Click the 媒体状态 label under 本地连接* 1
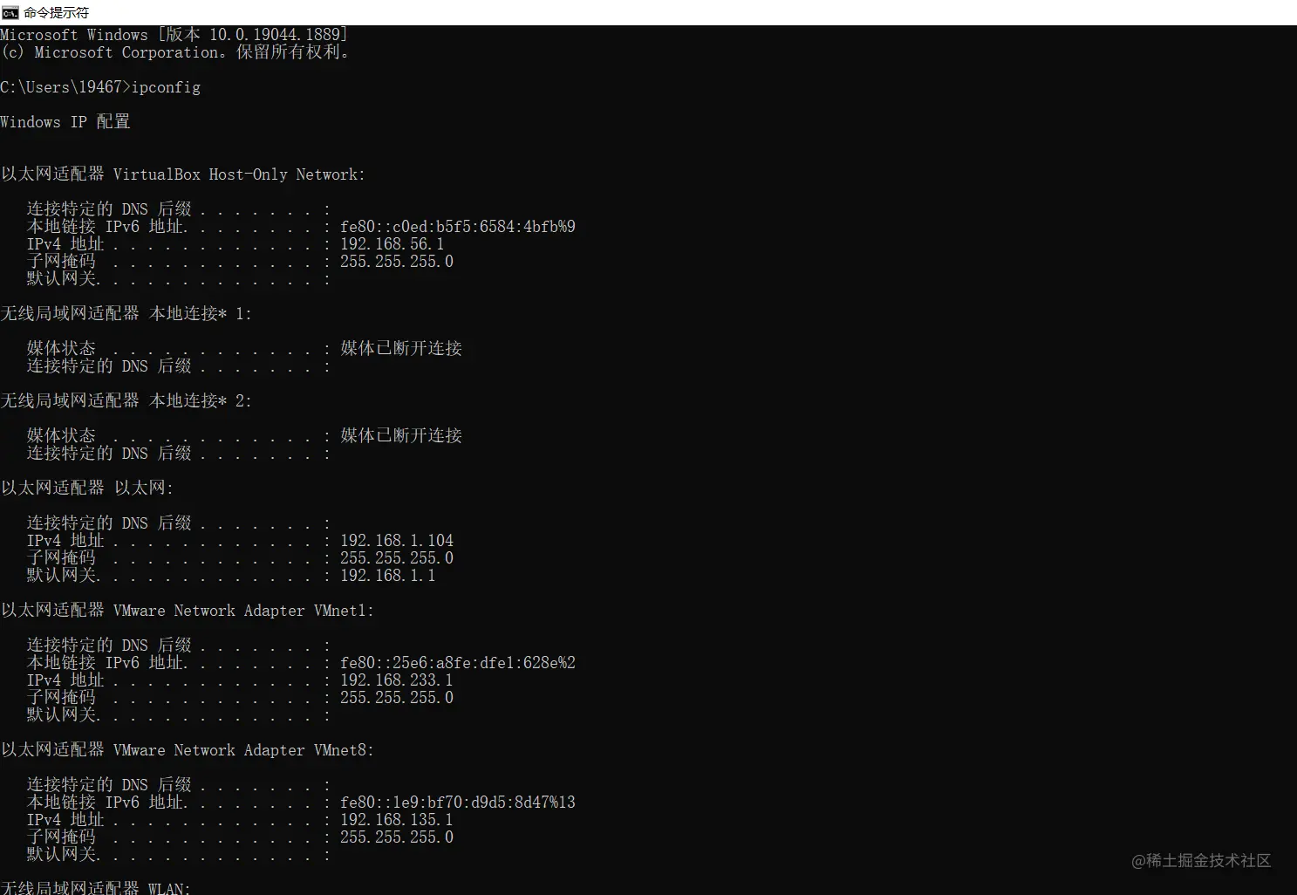 pos(61,348)
